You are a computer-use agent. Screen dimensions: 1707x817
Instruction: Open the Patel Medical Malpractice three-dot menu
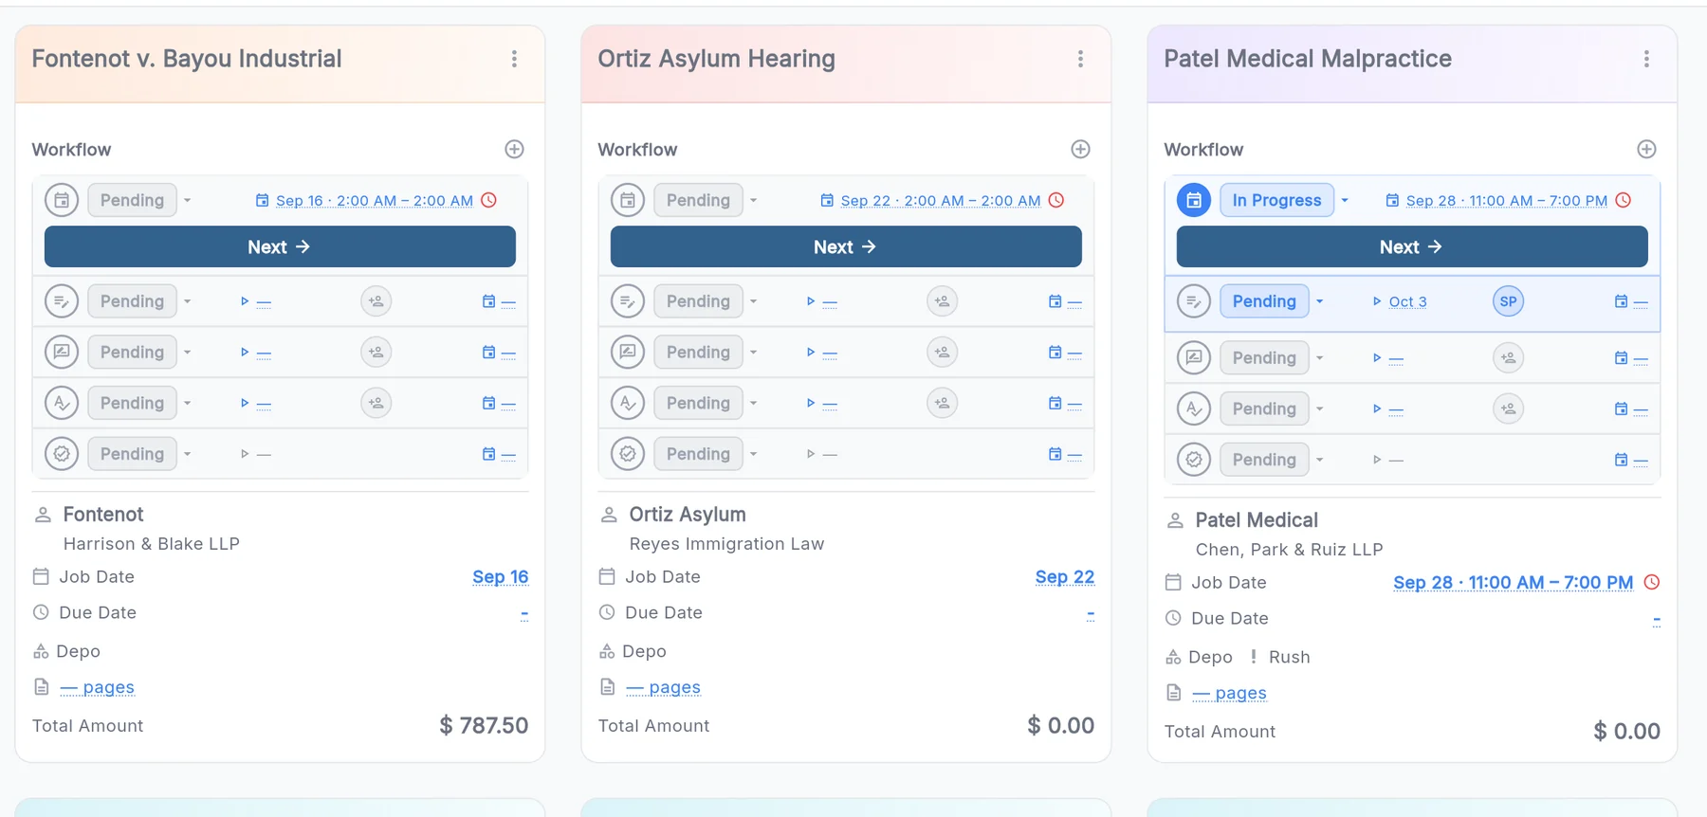point(1646,59)
